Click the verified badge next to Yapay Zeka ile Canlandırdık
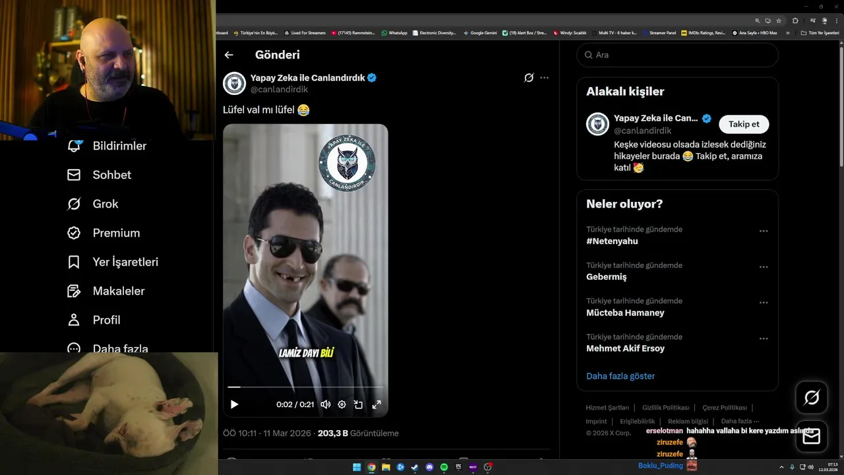The height and width of the screenshot is (475, 844). pyautogui.click(x=372, y=78)
